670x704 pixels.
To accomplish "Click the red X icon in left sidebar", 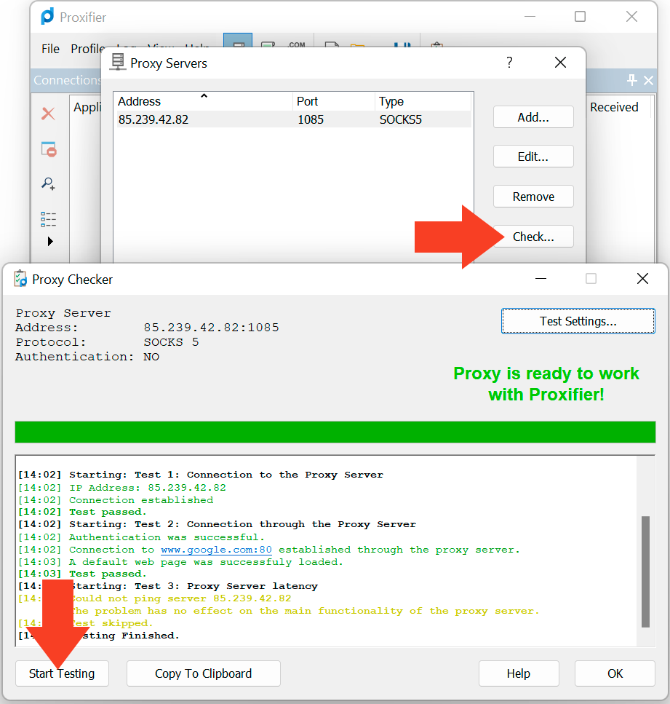I will pyautogui.click(x=48, y=114).
